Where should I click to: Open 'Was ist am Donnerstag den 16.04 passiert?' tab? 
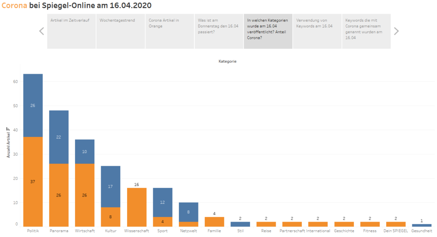point(219,32)
